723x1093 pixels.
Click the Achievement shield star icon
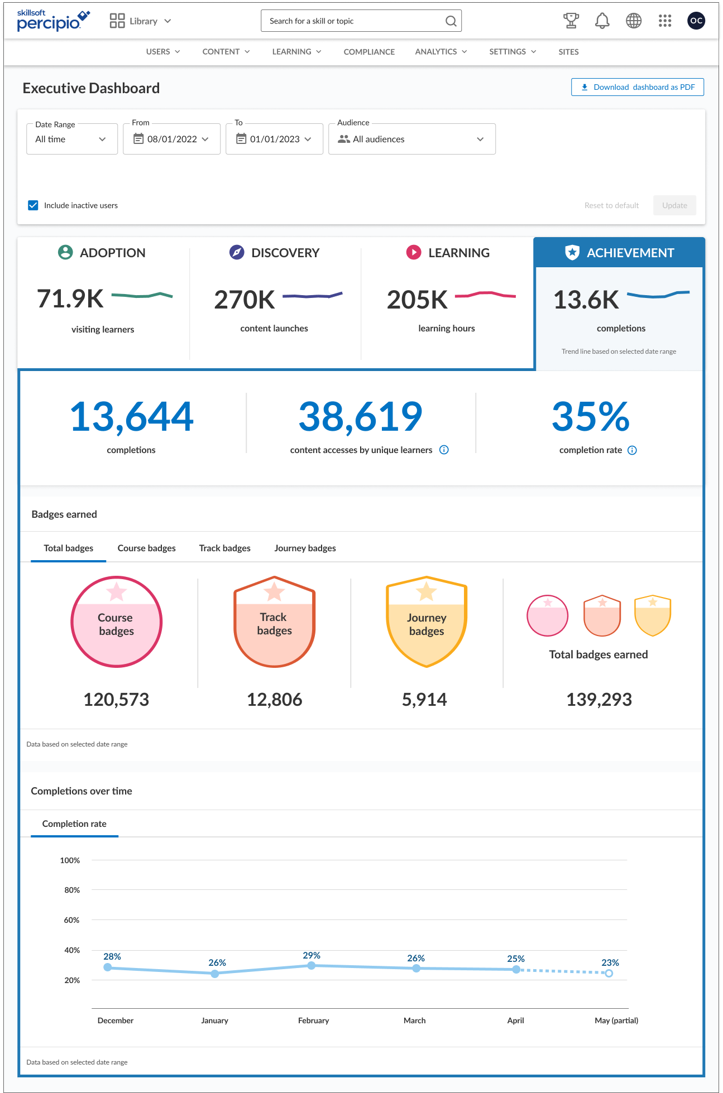click(x=572, y=252)
